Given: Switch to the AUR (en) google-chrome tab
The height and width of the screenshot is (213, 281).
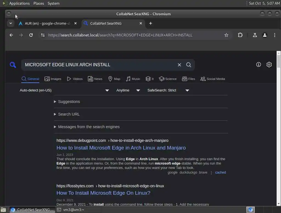Looking at the screenshot, I should click(x=47, y=24).
